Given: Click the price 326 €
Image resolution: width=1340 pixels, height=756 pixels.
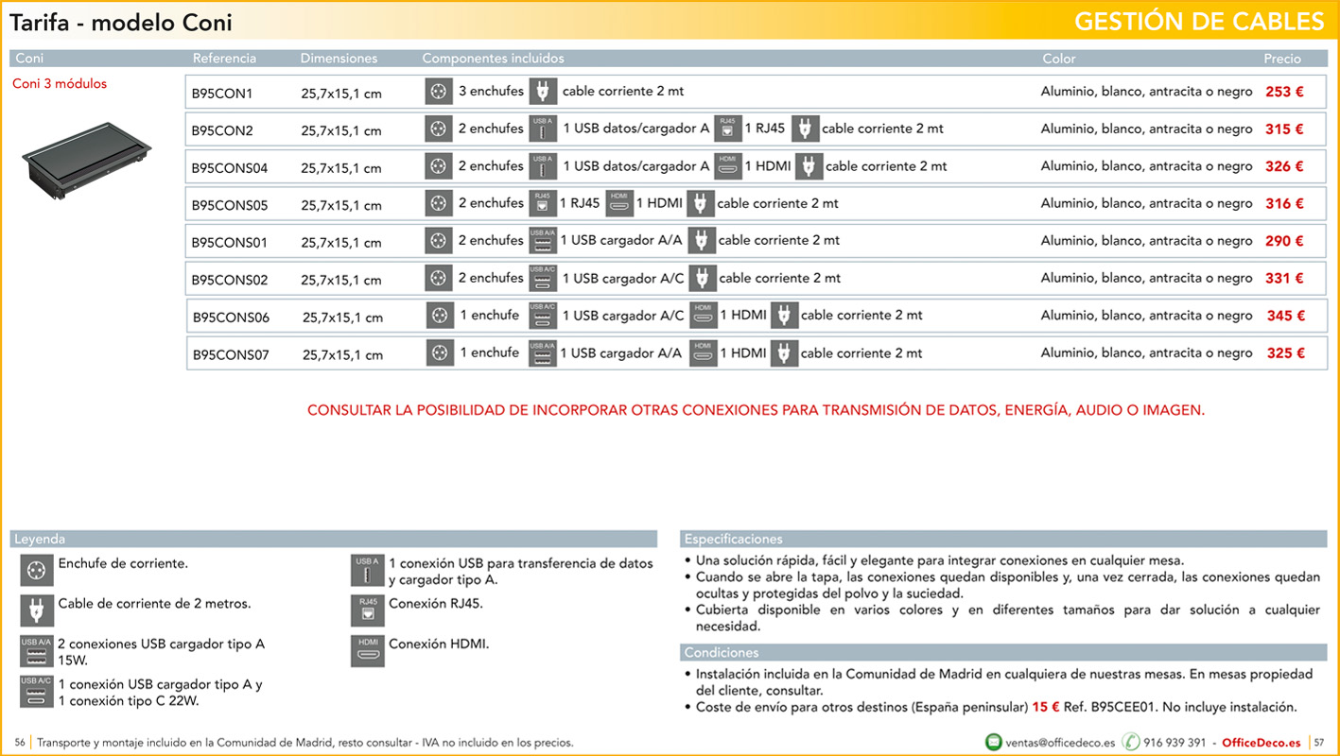Looking at the screenshot, I should pyautogui.click(x=1284, y=166).
